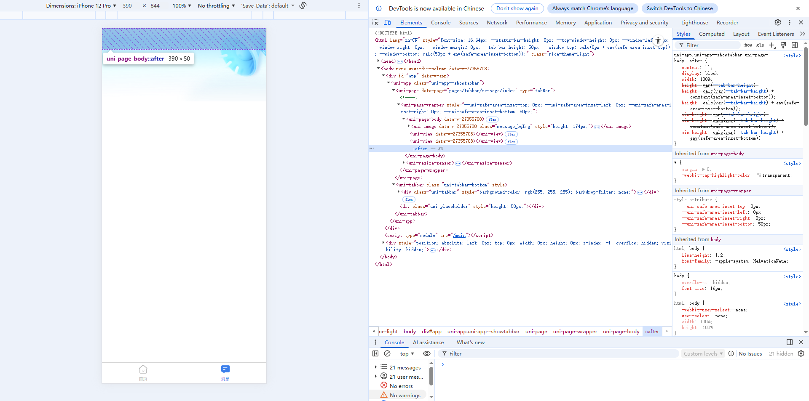Tap the message tab icon in the phone preview

click(x=225, y=370)
